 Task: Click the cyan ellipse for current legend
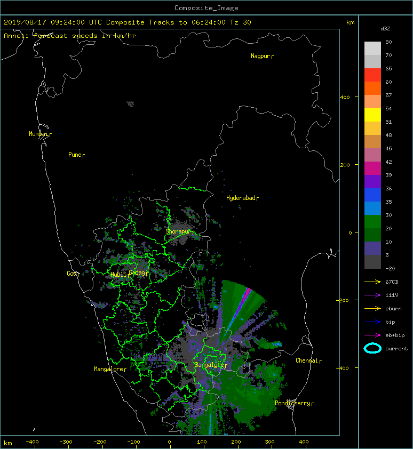pos(372,348)
